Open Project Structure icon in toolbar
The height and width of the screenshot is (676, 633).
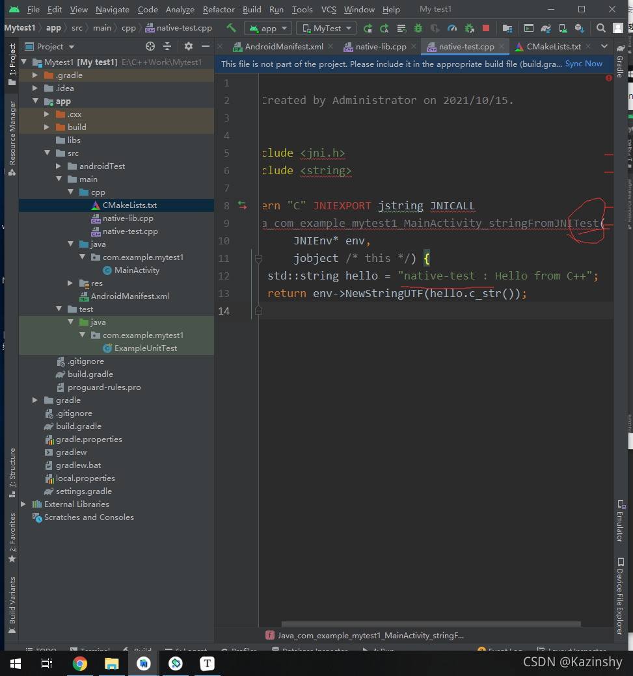(x=507, y=29)
